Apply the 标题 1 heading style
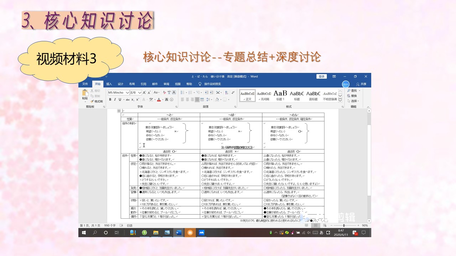The image size is (456, 256). click(280, 95)
